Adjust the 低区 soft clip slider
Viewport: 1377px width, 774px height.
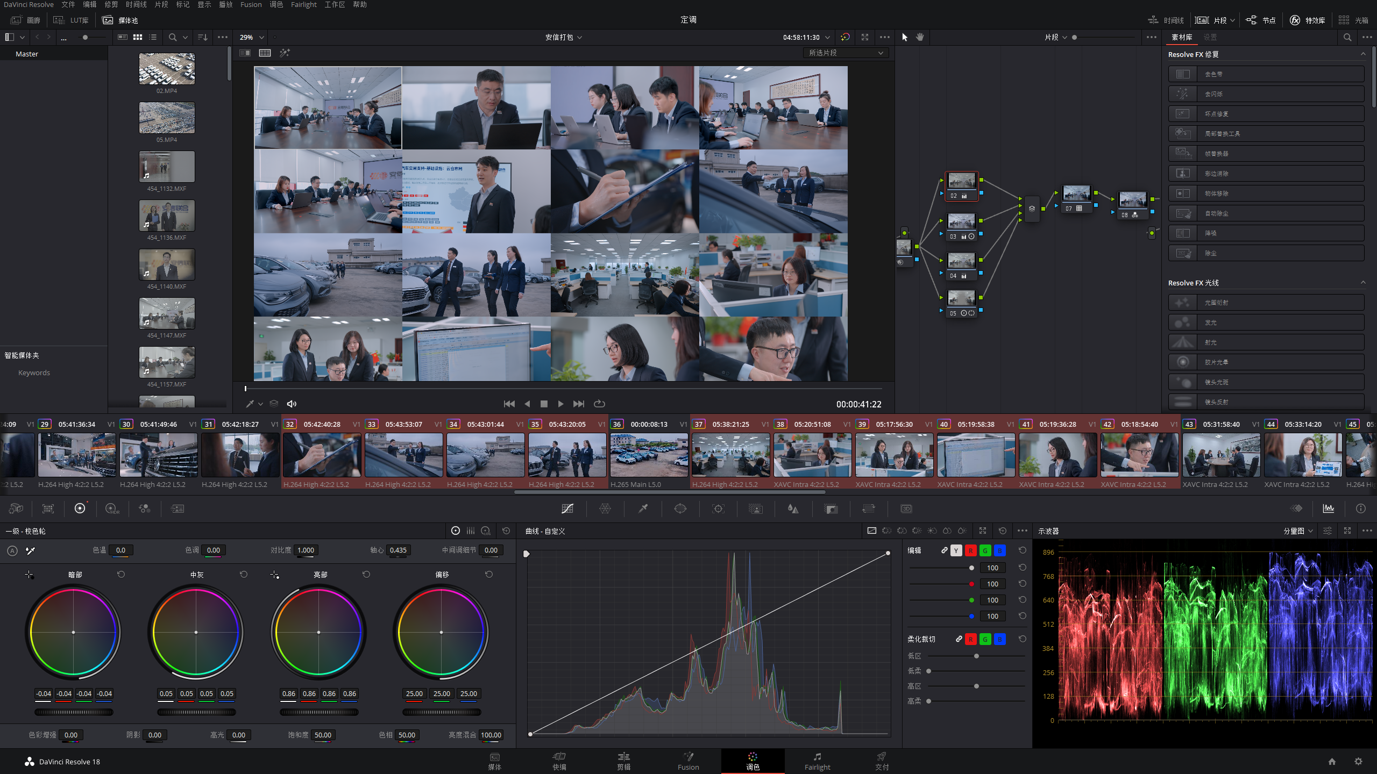click(x=976, y=656)
